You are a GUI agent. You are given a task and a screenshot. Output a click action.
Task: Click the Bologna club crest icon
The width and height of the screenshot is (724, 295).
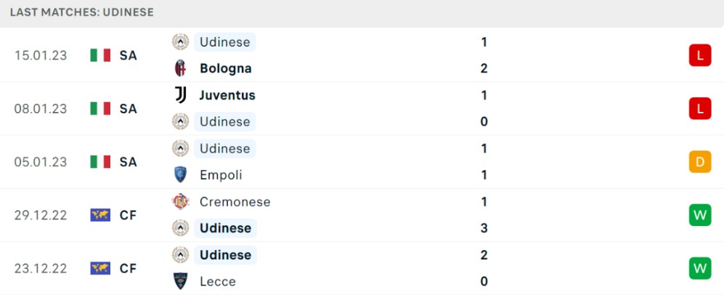pyautogui.click(x=180, y=68)
